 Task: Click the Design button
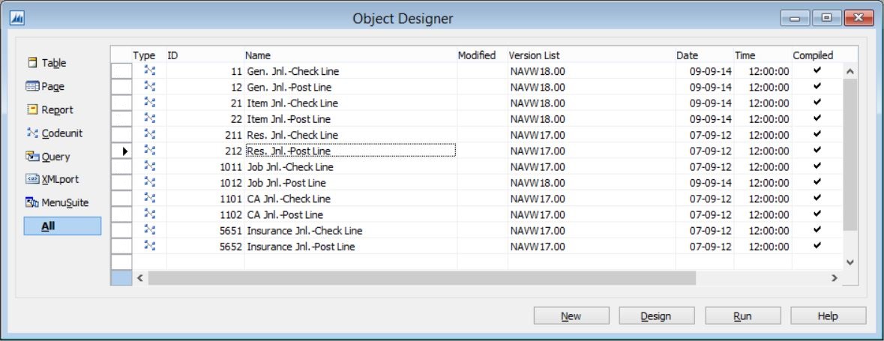click(x=657, y=316)
